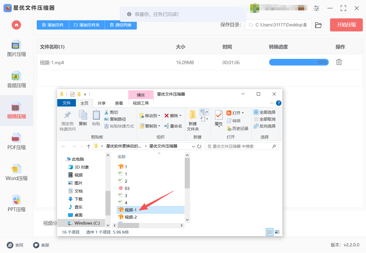Image resolution: width=366 pixels, height=253 pixels.
Task: Click the Explorer search box
Action: tap(242, 146)
